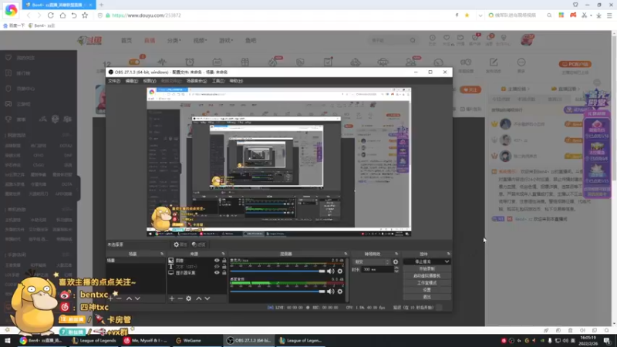Toggle visibility of the 图像 image source
Image resolution: width=617 pixels, height=347 pixels.
[x=217, y=261]
